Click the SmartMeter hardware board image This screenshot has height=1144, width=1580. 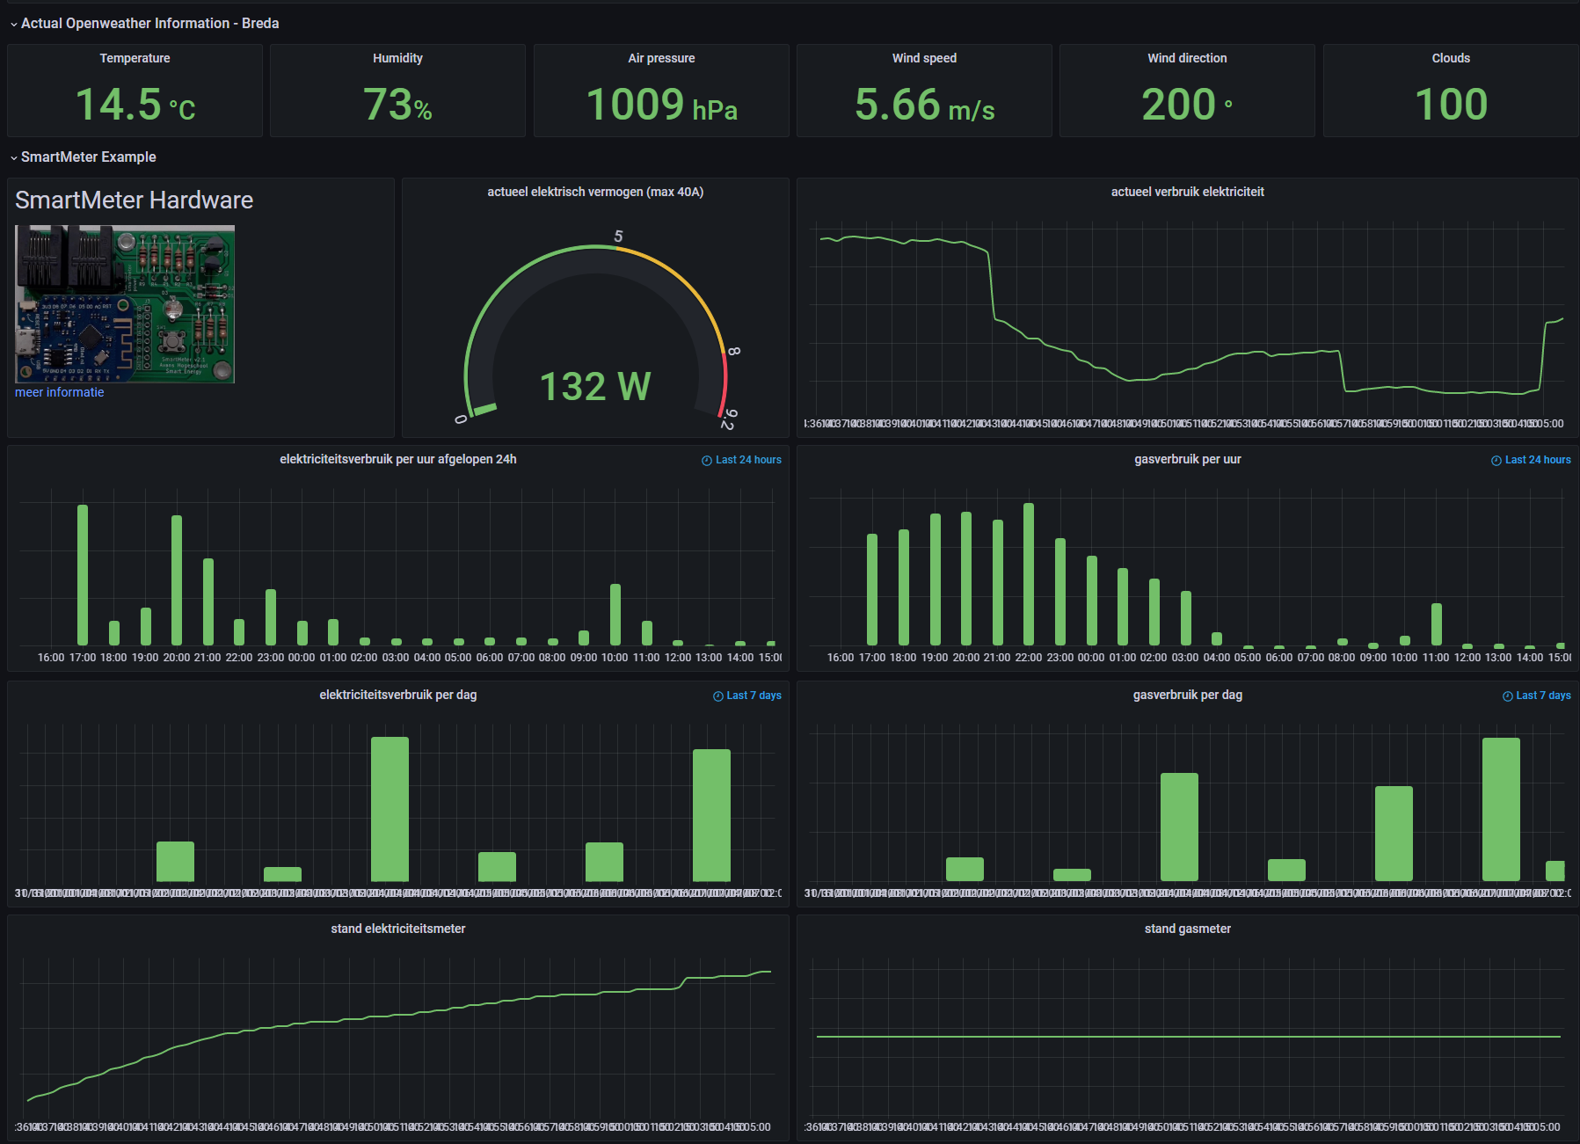click(x=125, y=303)
